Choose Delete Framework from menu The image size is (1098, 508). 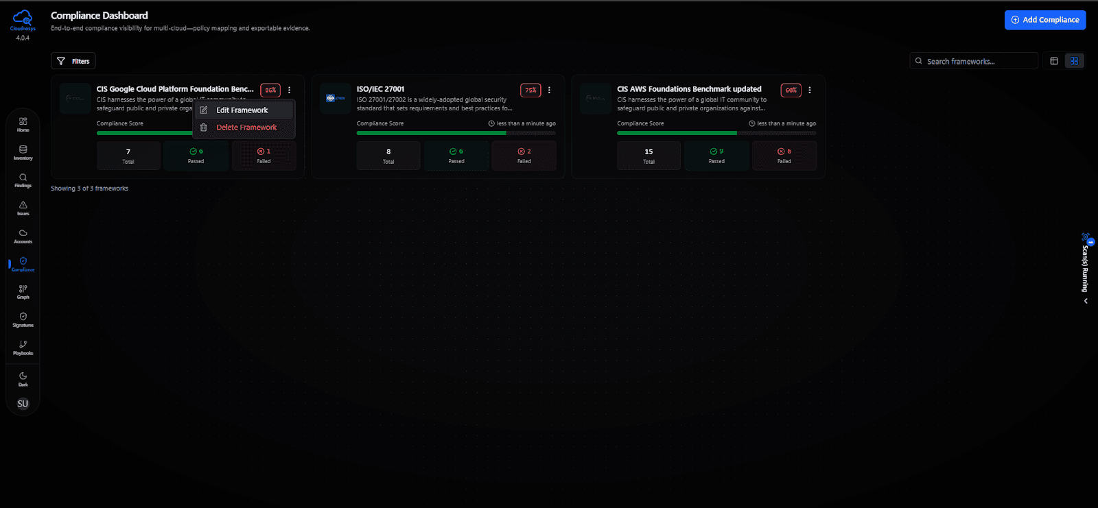tap(244, 128)
